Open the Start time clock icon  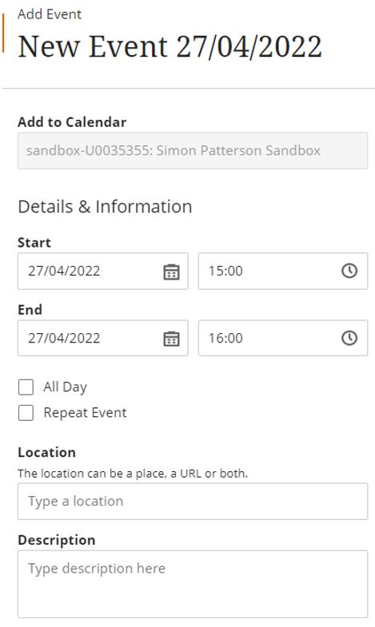click(349, 271)
